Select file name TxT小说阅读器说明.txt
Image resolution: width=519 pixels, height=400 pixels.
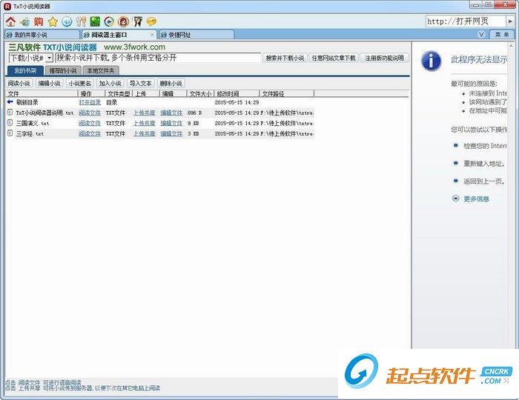tap(44, 113)
